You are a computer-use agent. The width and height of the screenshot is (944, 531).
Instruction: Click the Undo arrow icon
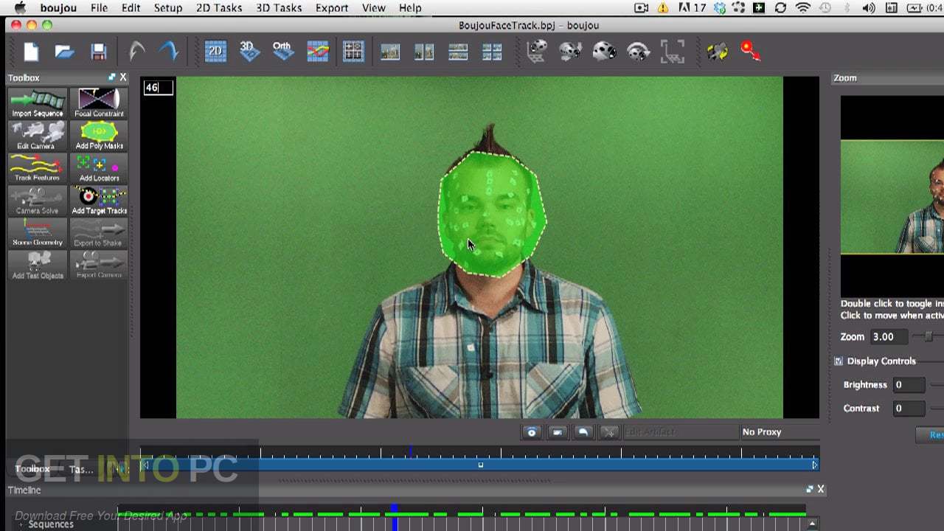pos(136,51)
